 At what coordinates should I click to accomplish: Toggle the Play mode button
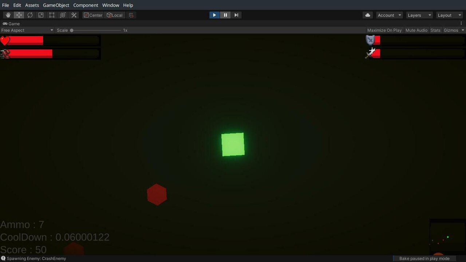(214, 15)
